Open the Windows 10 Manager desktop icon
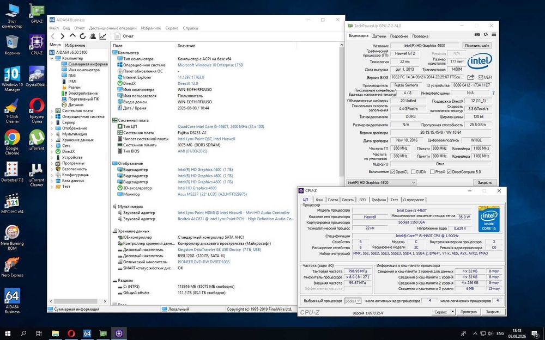Screen dimensions: 545x340 pos(12,79)
